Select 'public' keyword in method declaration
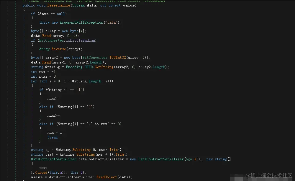This screenshot has width=295, height=181. coord(29,5)
